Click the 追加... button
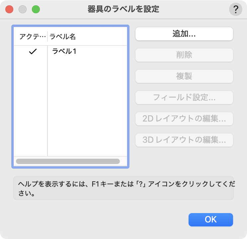Viewport: 247px width, 239px height. 184,34
